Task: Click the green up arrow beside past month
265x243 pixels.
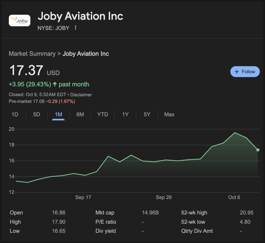Action: click(55, 84)
